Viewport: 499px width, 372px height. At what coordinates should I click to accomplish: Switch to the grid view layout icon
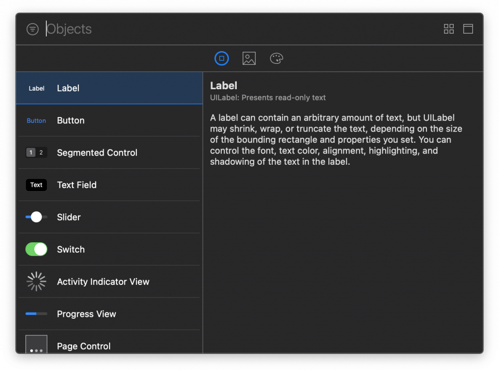click(449, 29)
